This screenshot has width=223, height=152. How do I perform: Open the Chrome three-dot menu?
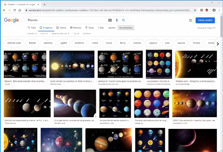click(x=219, y=10)
